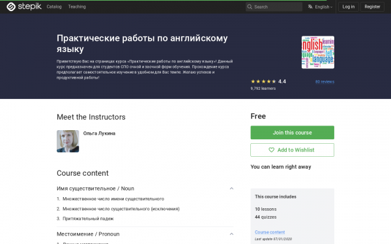This screenshot has width=391, height=244.
Task: Click the Course content link in sidebar
Action: pyautogui.click(x=270, y=232)
